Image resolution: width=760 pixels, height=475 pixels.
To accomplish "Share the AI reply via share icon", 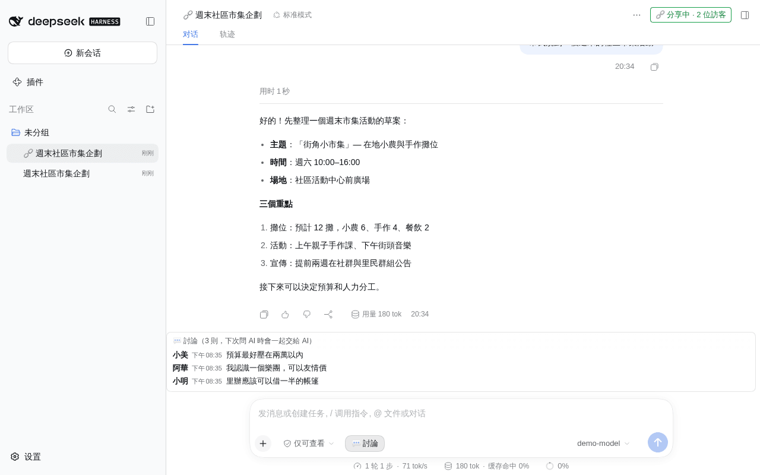I will pos(328,314).
